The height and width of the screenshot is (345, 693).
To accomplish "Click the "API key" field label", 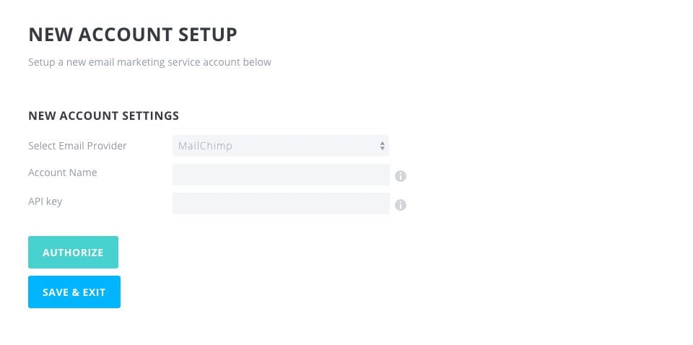I will [x=45, y=201].
